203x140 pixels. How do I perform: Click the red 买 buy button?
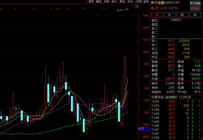(x=157, y=15)
